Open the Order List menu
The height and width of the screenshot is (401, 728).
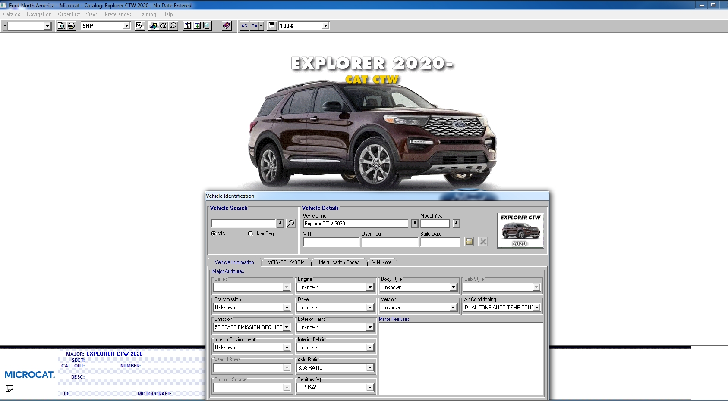[69, 14]
